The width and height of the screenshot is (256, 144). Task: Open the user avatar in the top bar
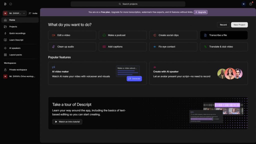243,4
